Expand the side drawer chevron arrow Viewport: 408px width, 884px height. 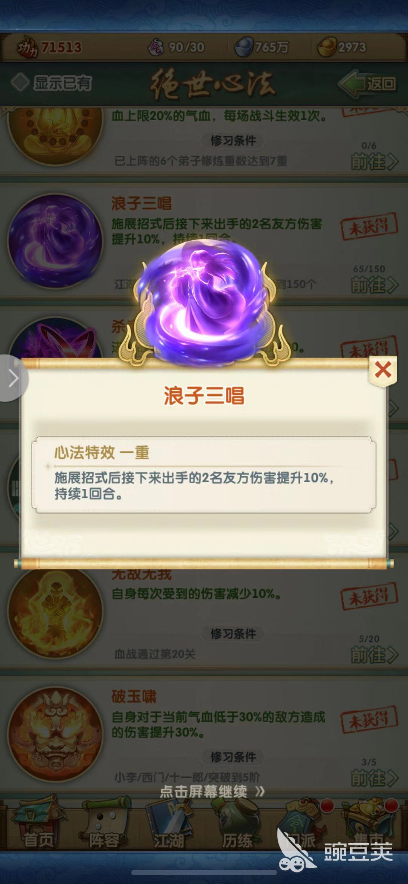13,378
